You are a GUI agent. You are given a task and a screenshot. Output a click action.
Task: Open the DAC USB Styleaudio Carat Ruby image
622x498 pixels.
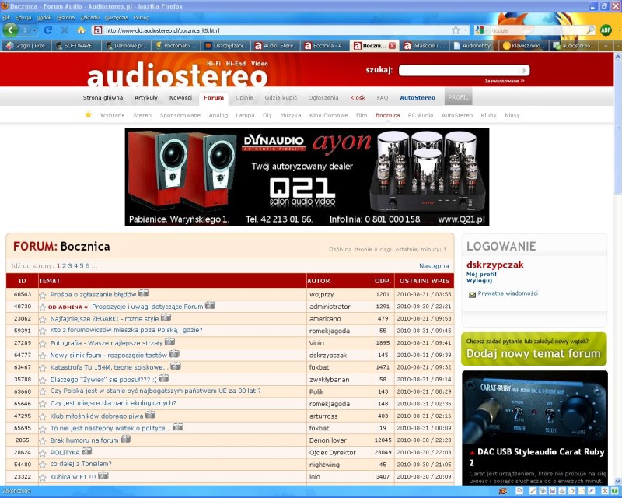tap(535, 407)
